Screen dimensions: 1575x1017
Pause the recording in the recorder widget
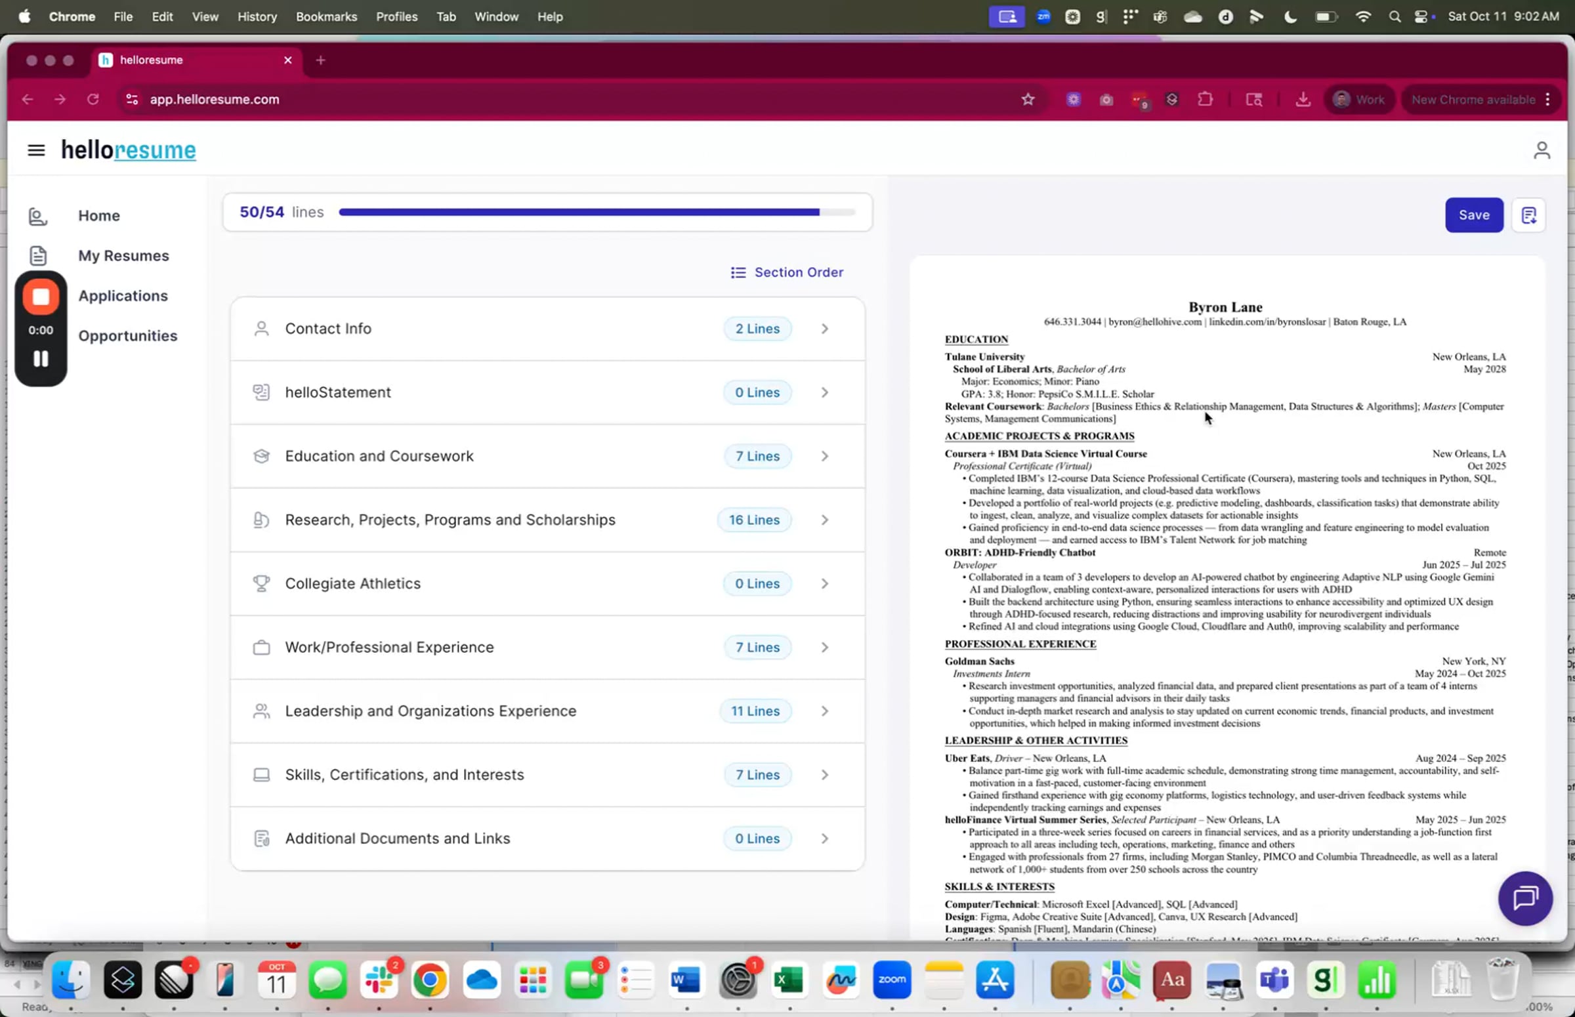pos(41,359)
